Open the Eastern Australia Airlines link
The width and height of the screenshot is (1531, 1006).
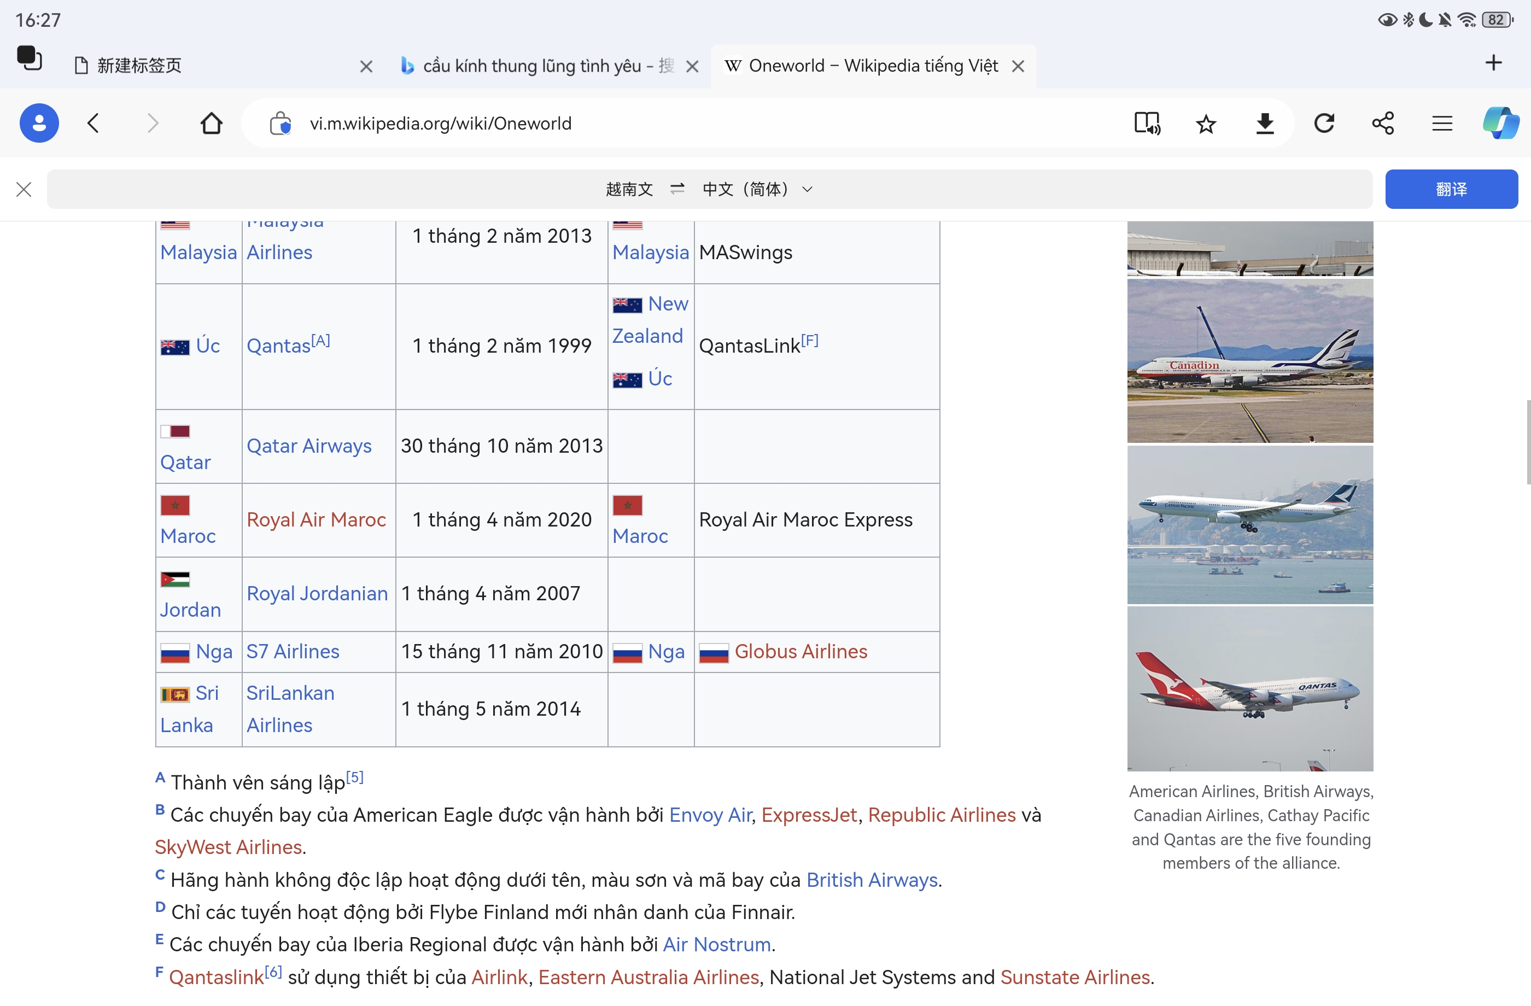click(x=648, y=977)
